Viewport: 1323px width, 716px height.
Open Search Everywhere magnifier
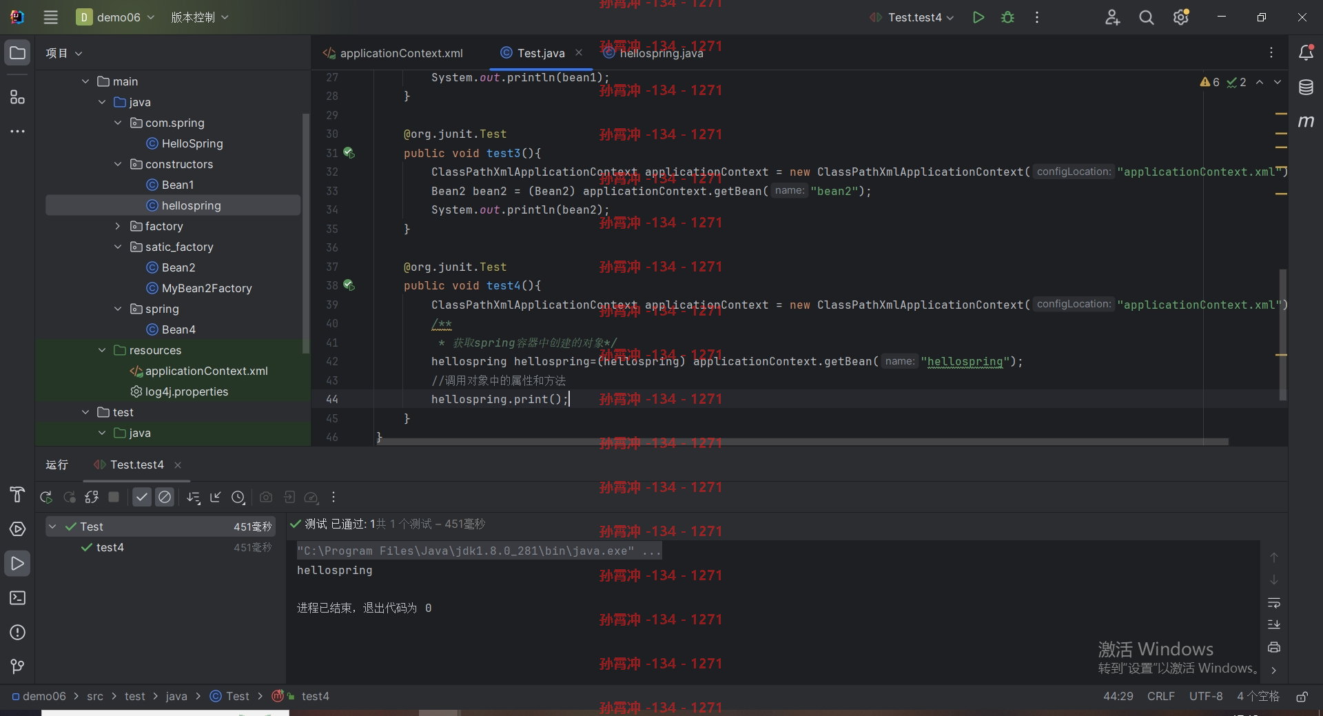[x=1147, y=17]
